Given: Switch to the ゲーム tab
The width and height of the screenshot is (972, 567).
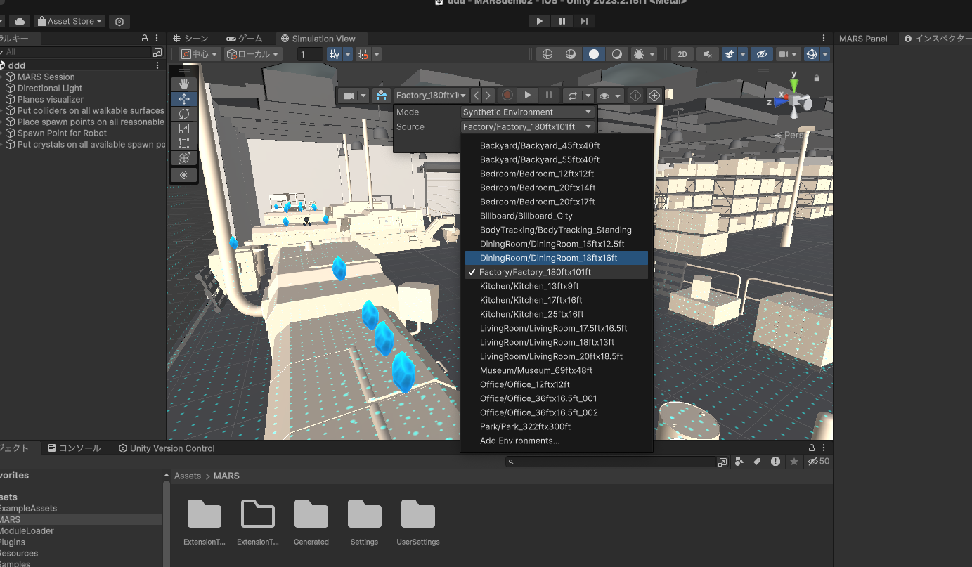Looking at the screenshot, I should pyautogui.click(x=245, y=39).
